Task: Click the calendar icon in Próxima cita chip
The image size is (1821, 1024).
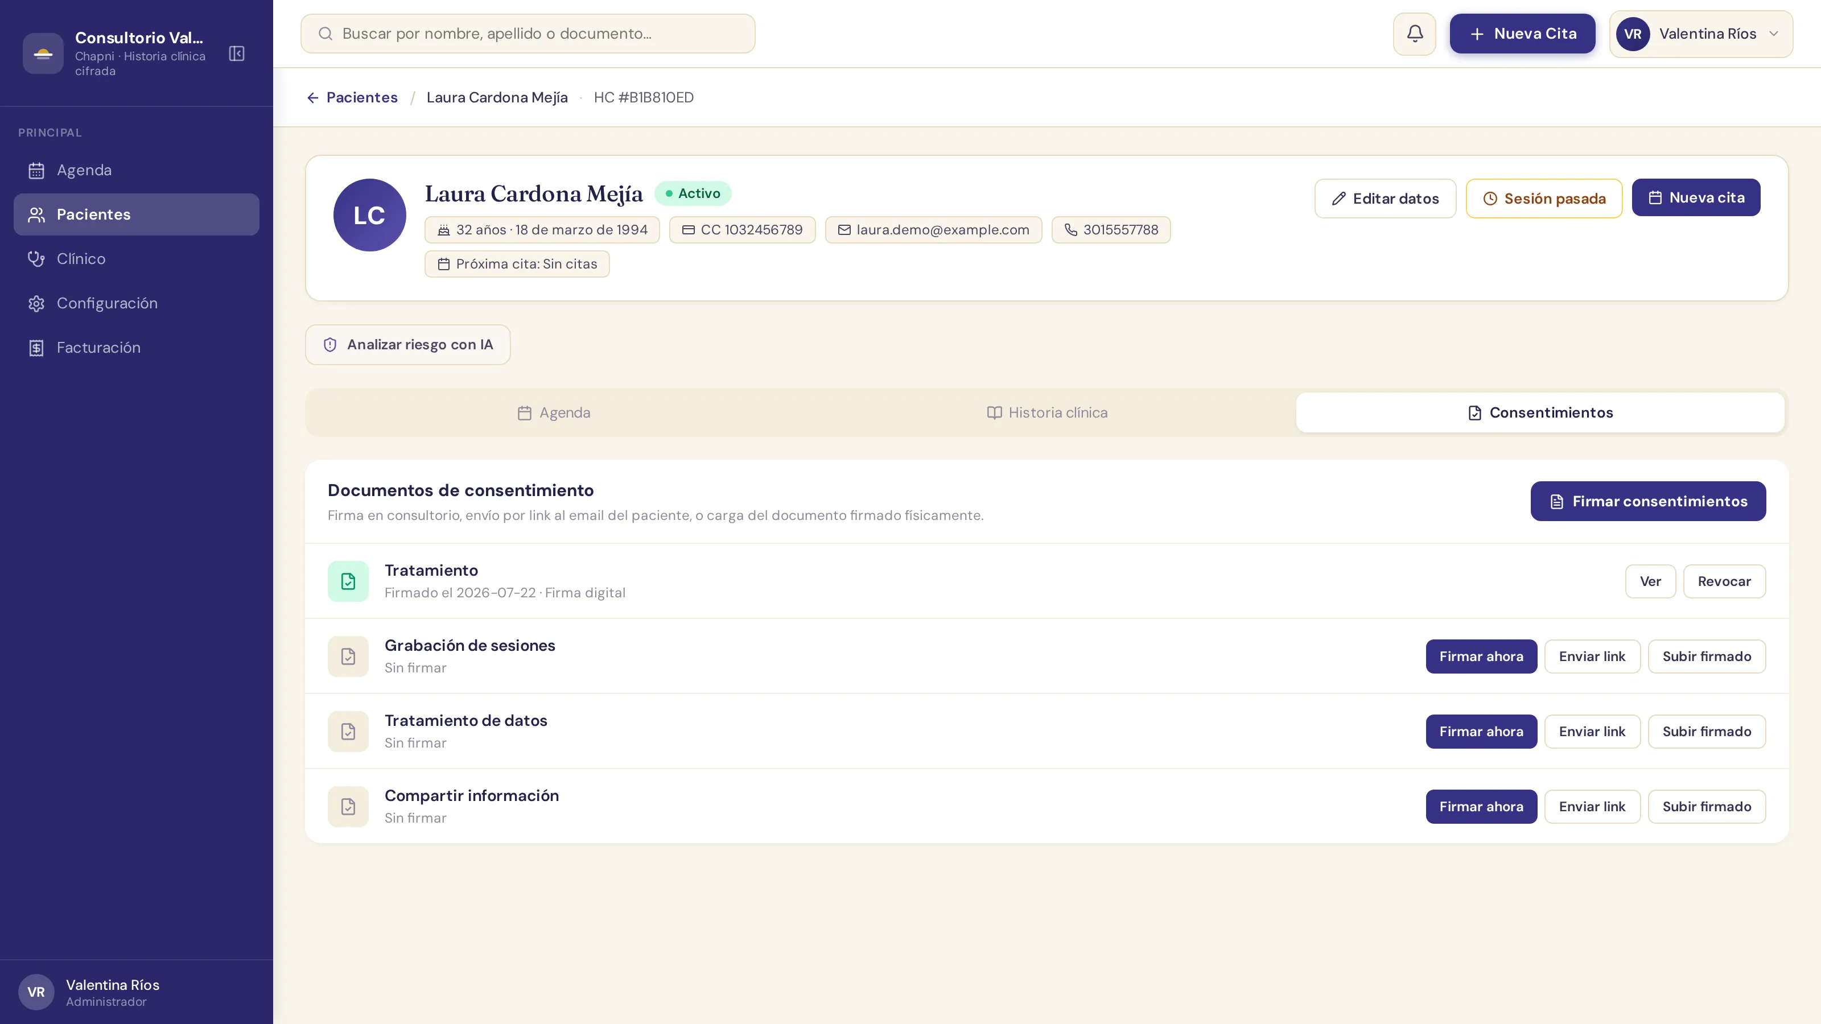Action: tap(444, 263)
